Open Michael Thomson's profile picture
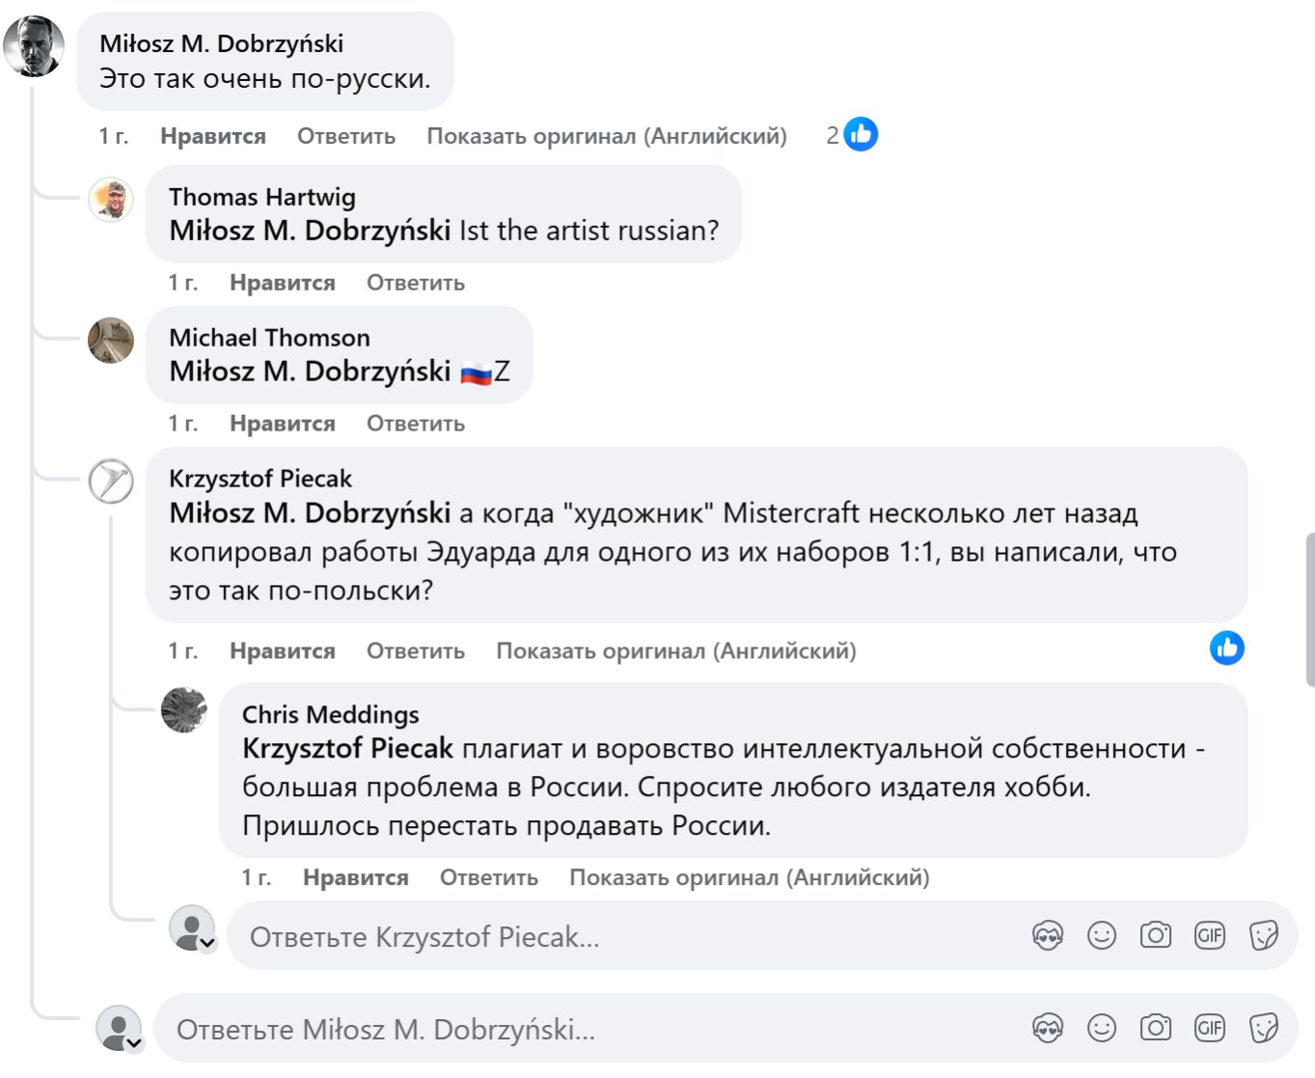The height and width of the screenshot is (1078, 1315). tap(111, 341)
